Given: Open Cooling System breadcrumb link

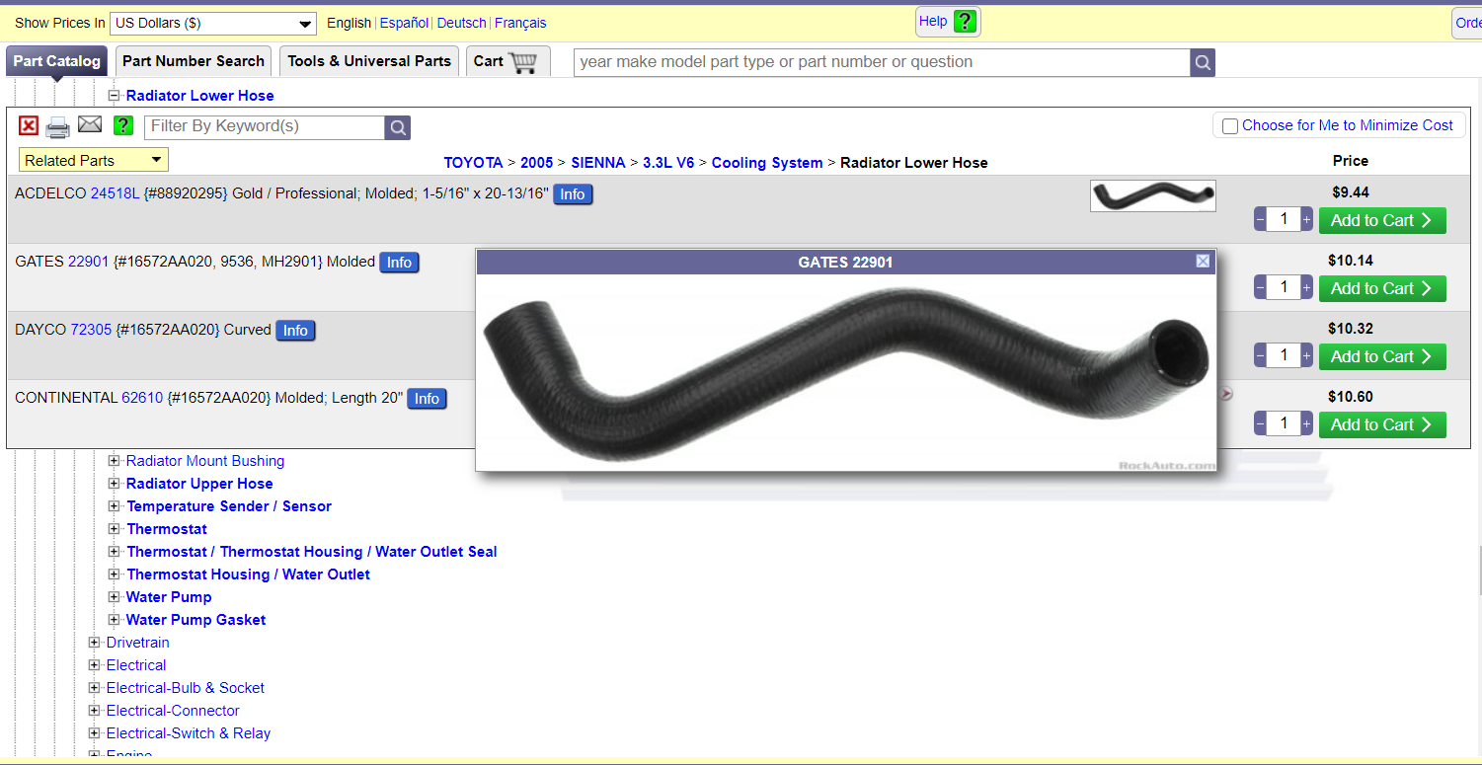Looking at the screenshot, I should 767,163.
